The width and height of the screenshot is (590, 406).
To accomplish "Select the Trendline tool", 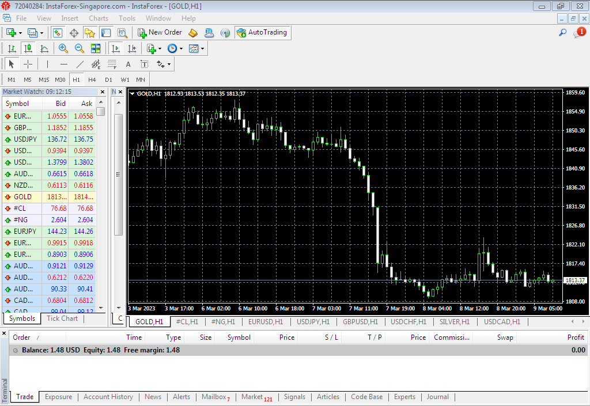I will 80,64.
